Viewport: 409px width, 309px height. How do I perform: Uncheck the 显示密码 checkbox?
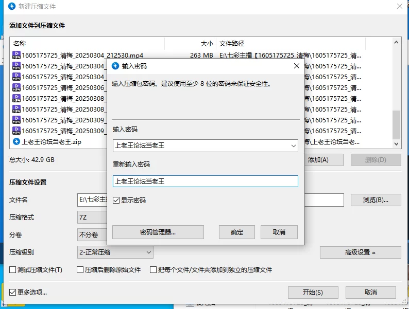pyautogui.click(x=116, y=200)
